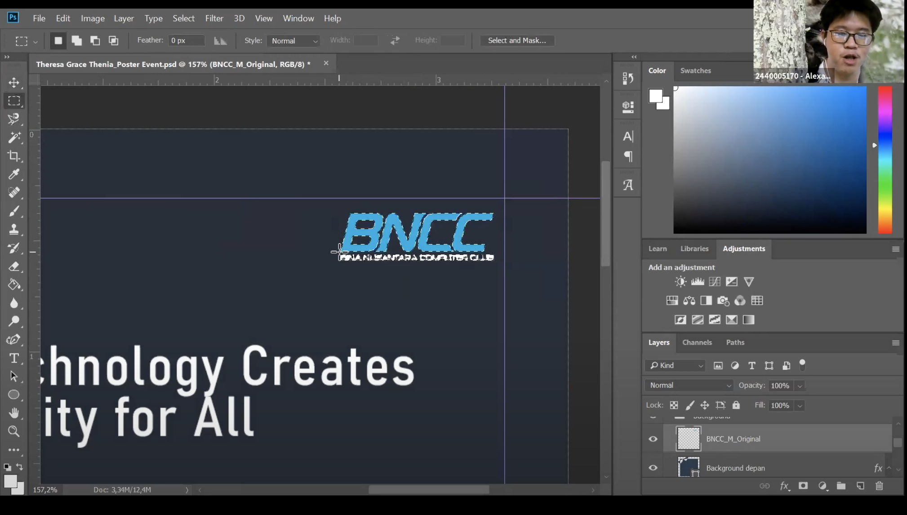Select the Paint Bucket tool

tap(14, 284)
